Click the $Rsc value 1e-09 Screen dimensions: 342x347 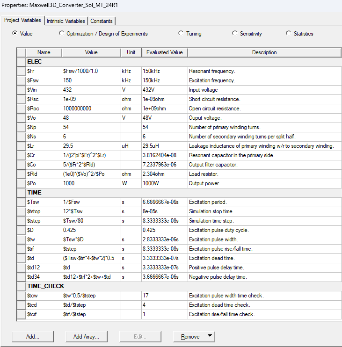(x=91, y=99)
